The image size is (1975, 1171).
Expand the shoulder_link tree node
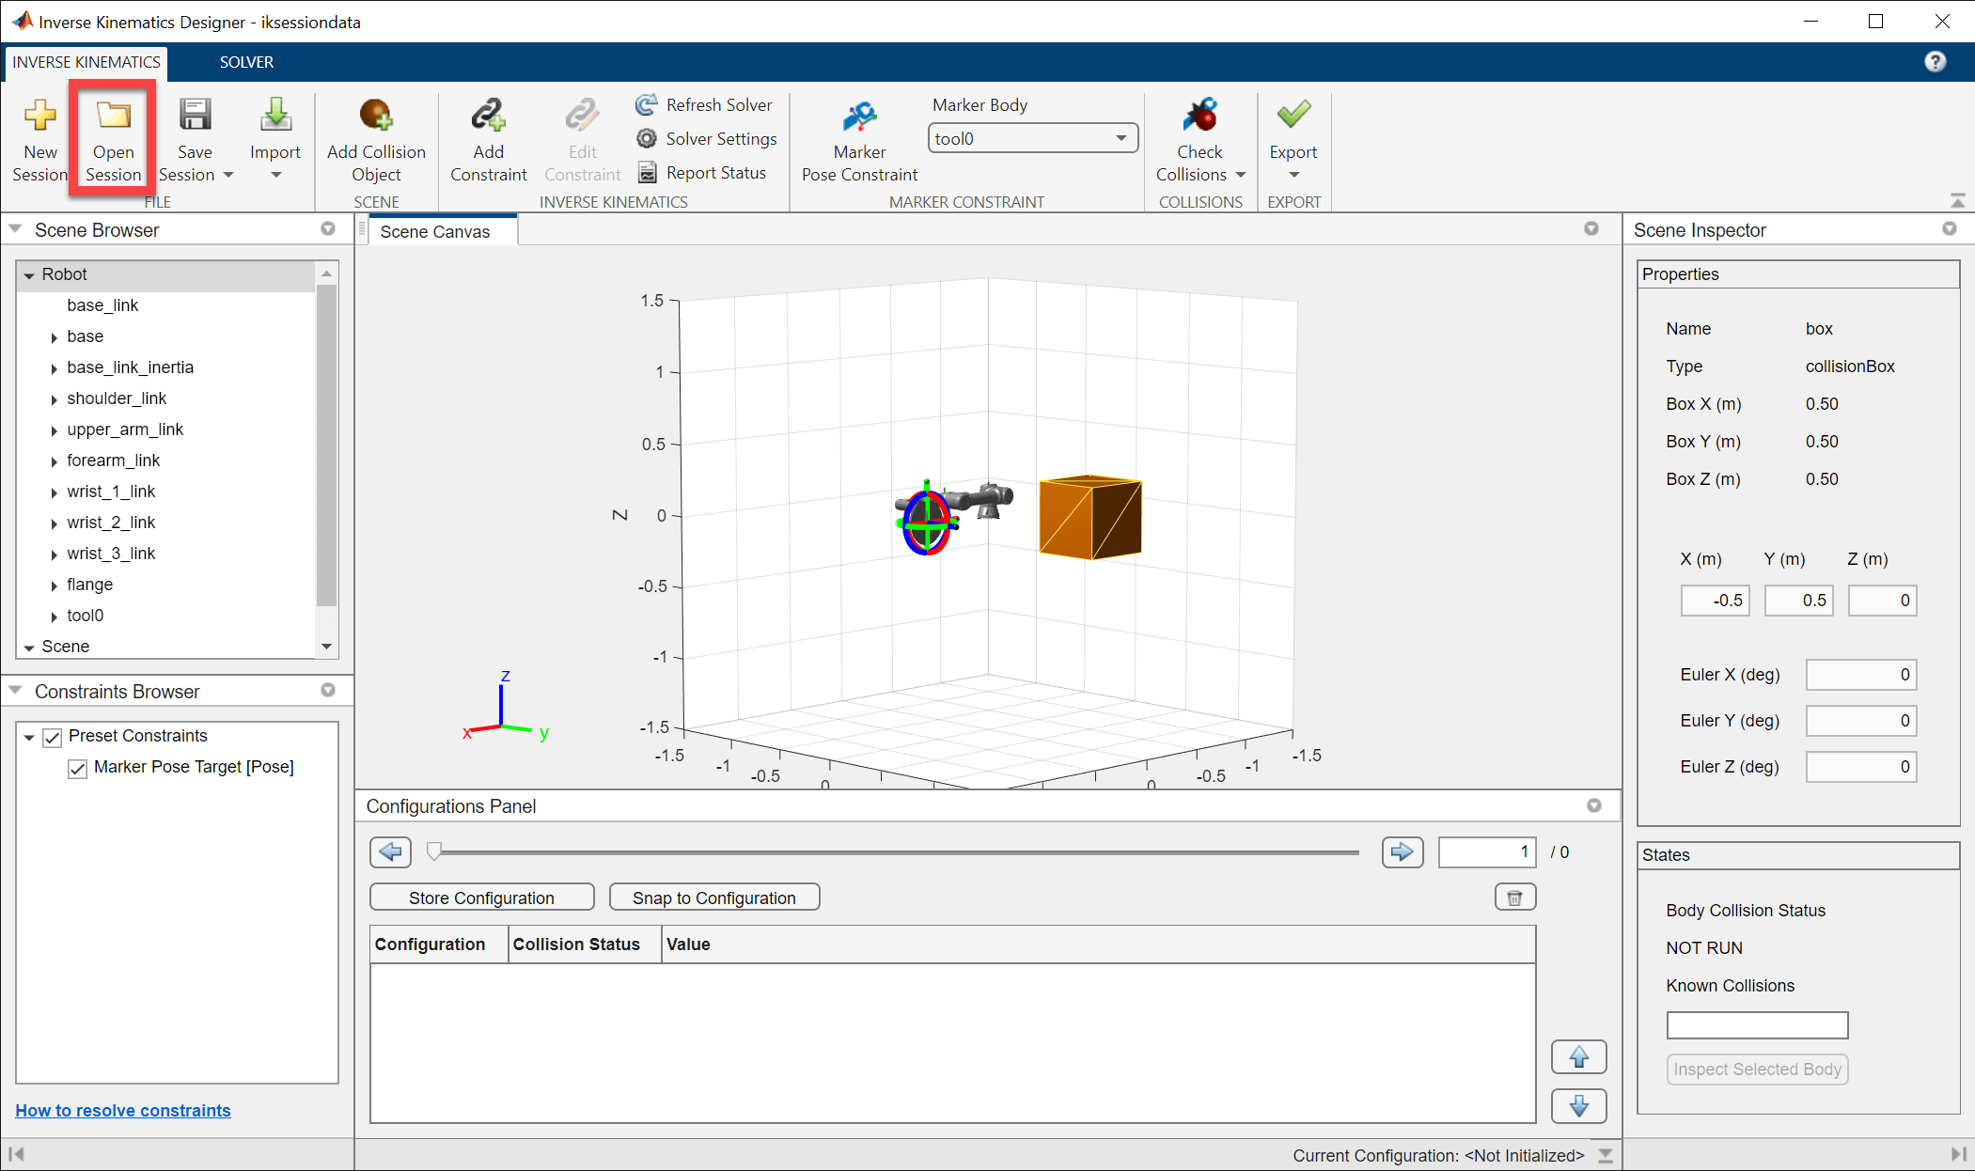(x=55, y=399)
